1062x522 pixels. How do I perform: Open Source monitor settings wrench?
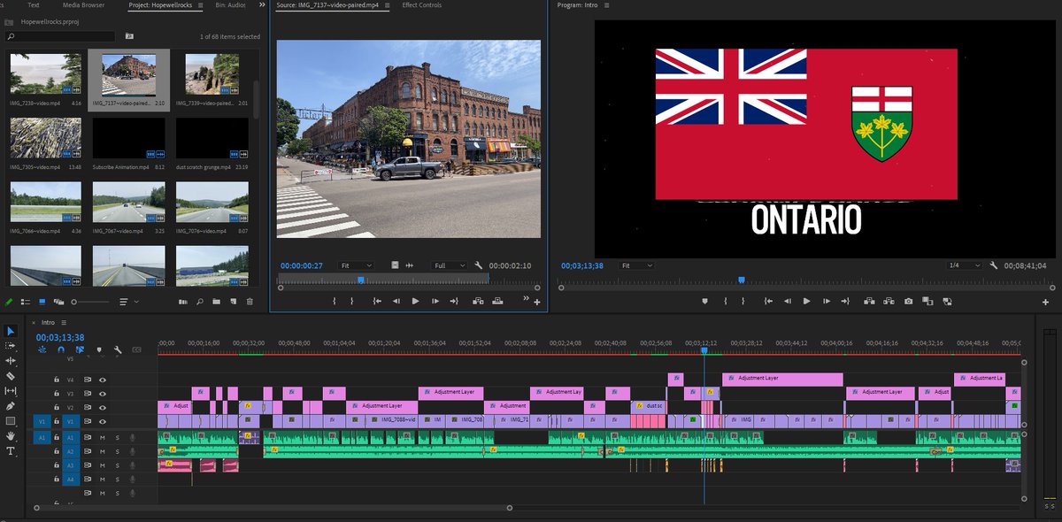[x=479, y=265]
